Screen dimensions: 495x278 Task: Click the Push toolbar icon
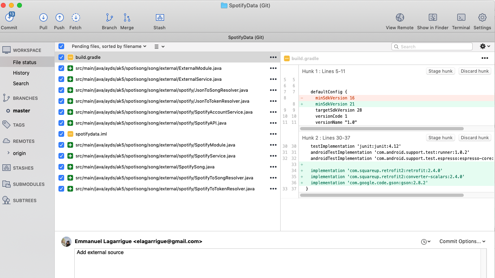(x=59, y=17)
